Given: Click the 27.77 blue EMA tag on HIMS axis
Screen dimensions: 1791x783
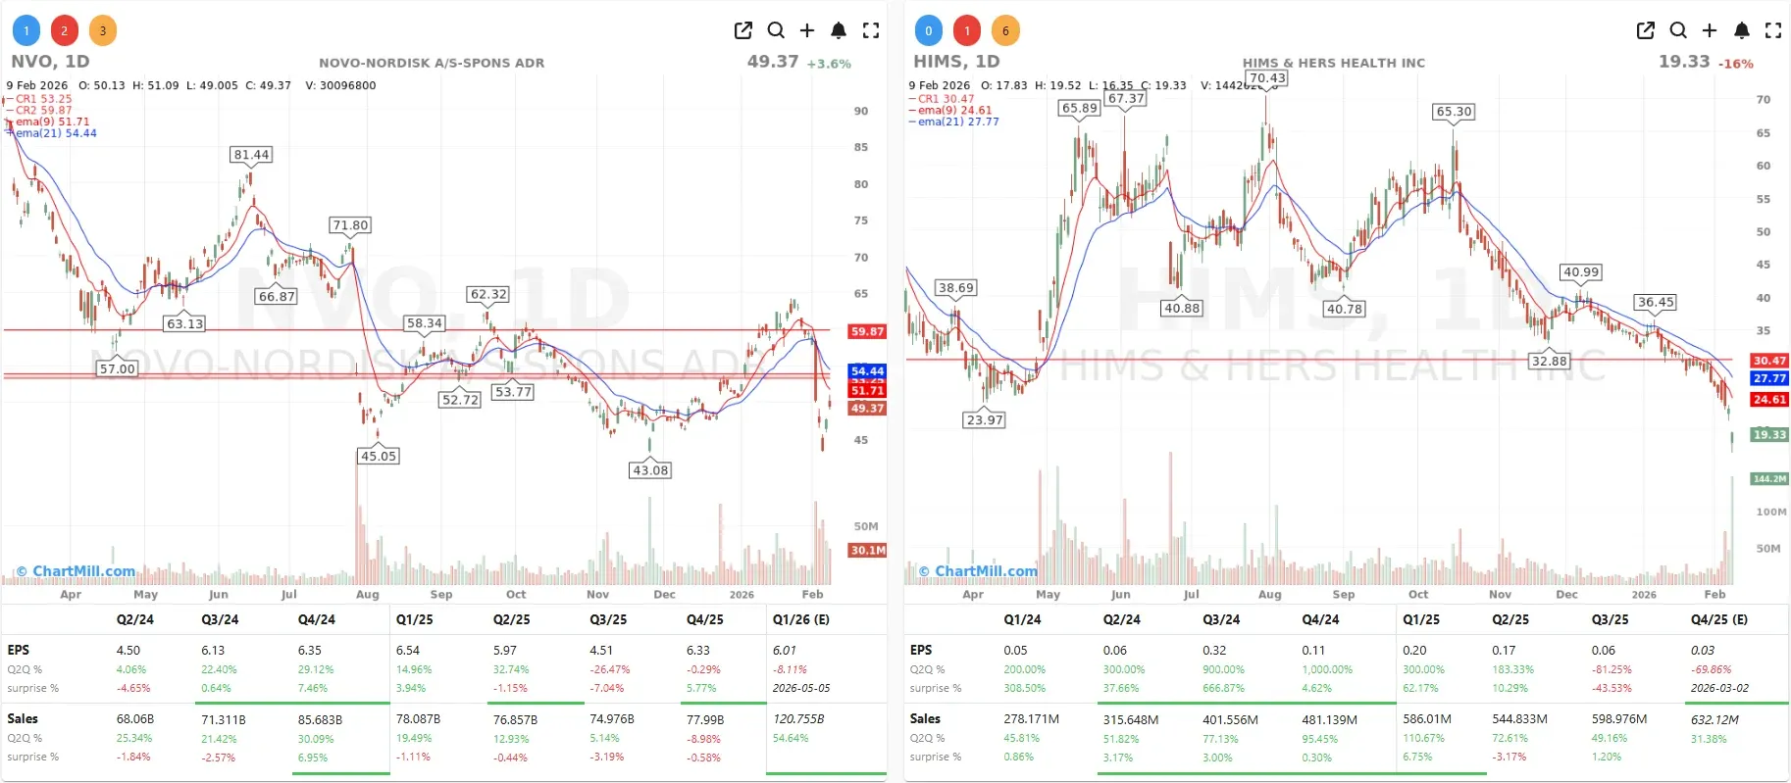Looking at the screenshot, I should pos(1769,378).
